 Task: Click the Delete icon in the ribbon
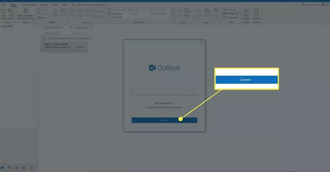[55, 13]
